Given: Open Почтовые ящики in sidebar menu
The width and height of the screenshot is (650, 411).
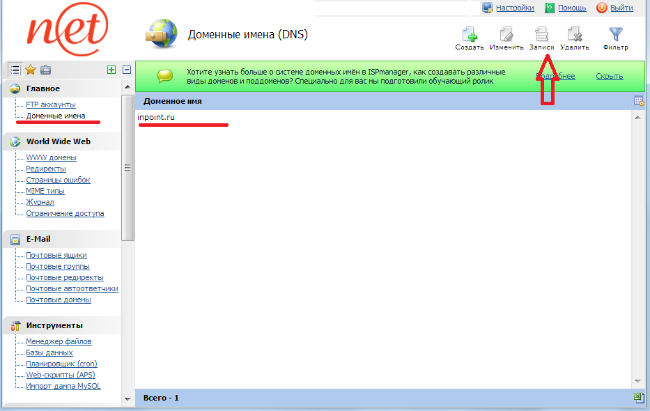Looking at the screenshot, I should click(57, 255).
